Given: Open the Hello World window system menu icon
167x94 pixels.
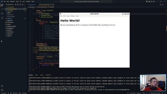Looking at the screenshot, I should pyautogui.click(x=60, y=14).
